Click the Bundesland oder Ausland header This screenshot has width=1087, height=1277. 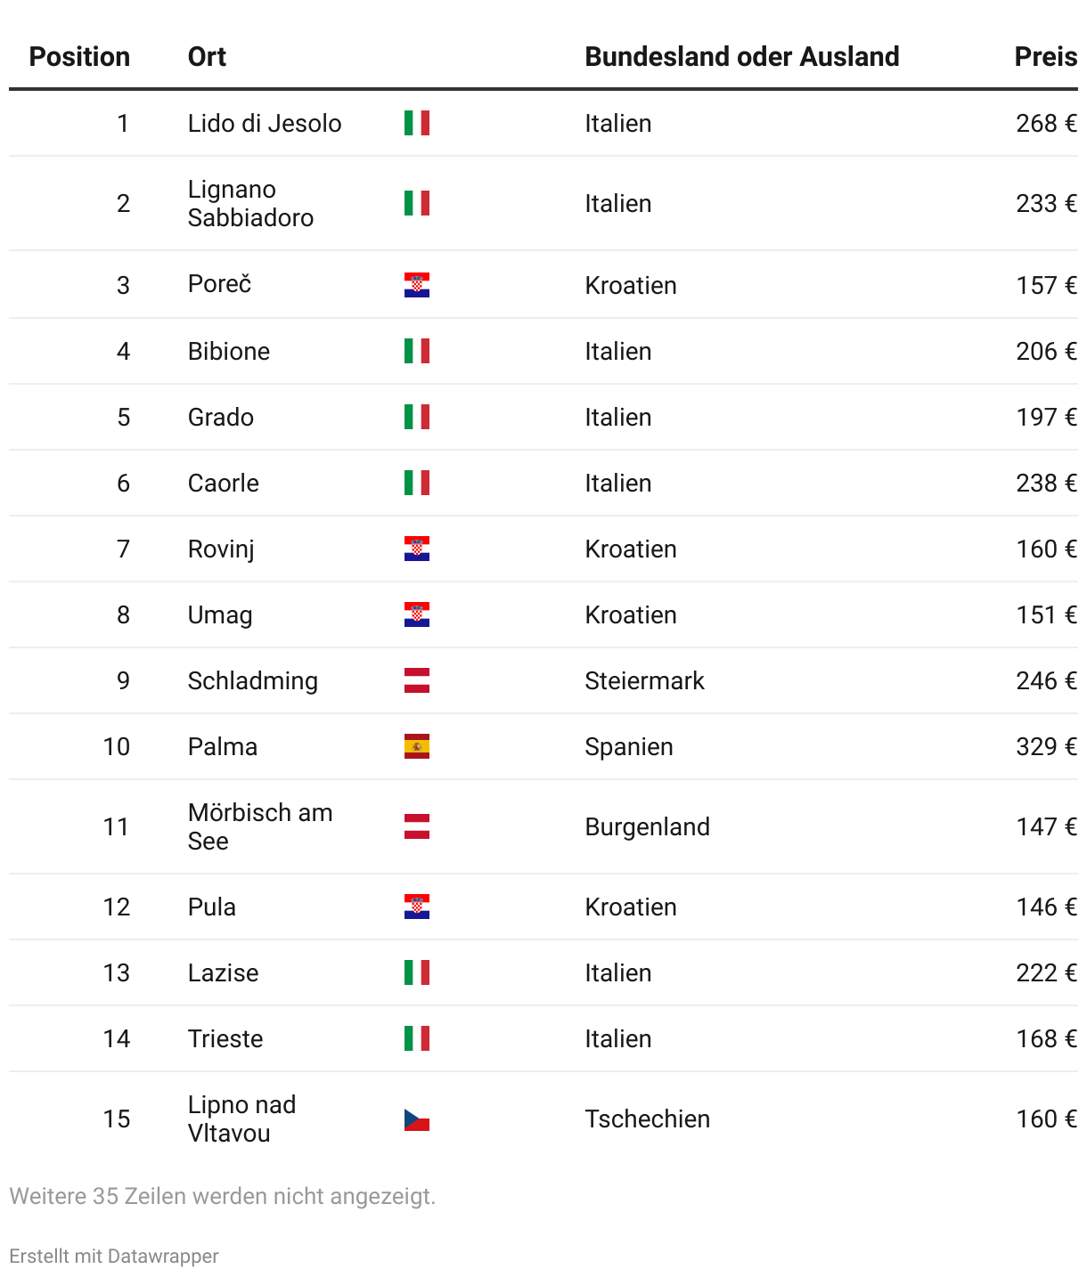(741, 57)
